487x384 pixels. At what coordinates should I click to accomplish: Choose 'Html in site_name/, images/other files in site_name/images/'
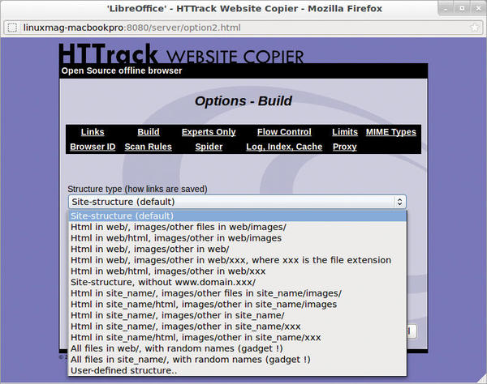click(237, 293)
